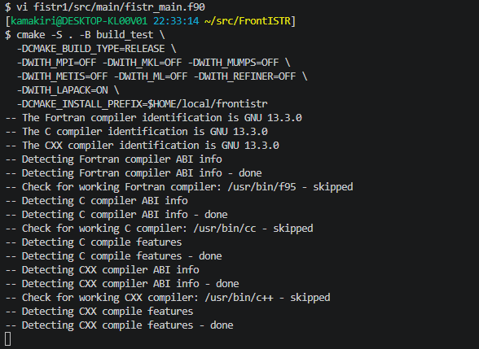
Task: Click the last line Detecting CXX compile features - done
Action: pos(120,325)
